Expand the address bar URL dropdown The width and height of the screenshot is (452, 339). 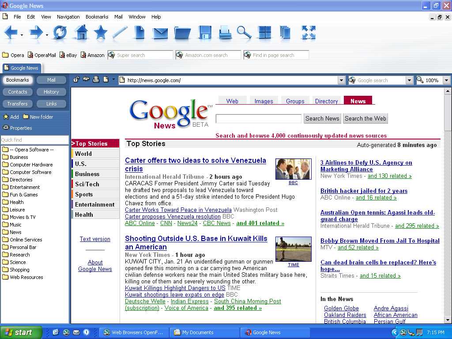point(341,80)
